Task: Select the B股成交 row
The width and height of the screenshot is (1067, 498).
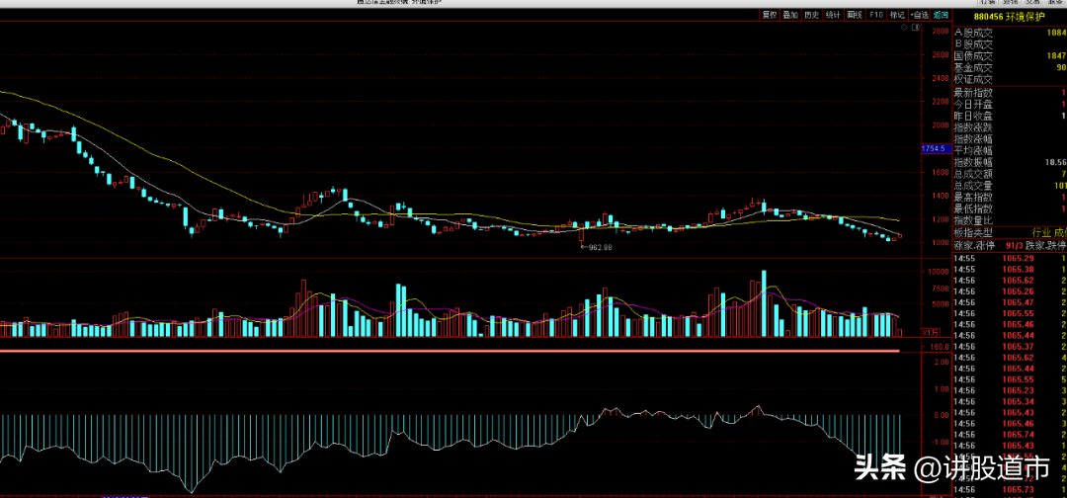Action: (1010, 43)
